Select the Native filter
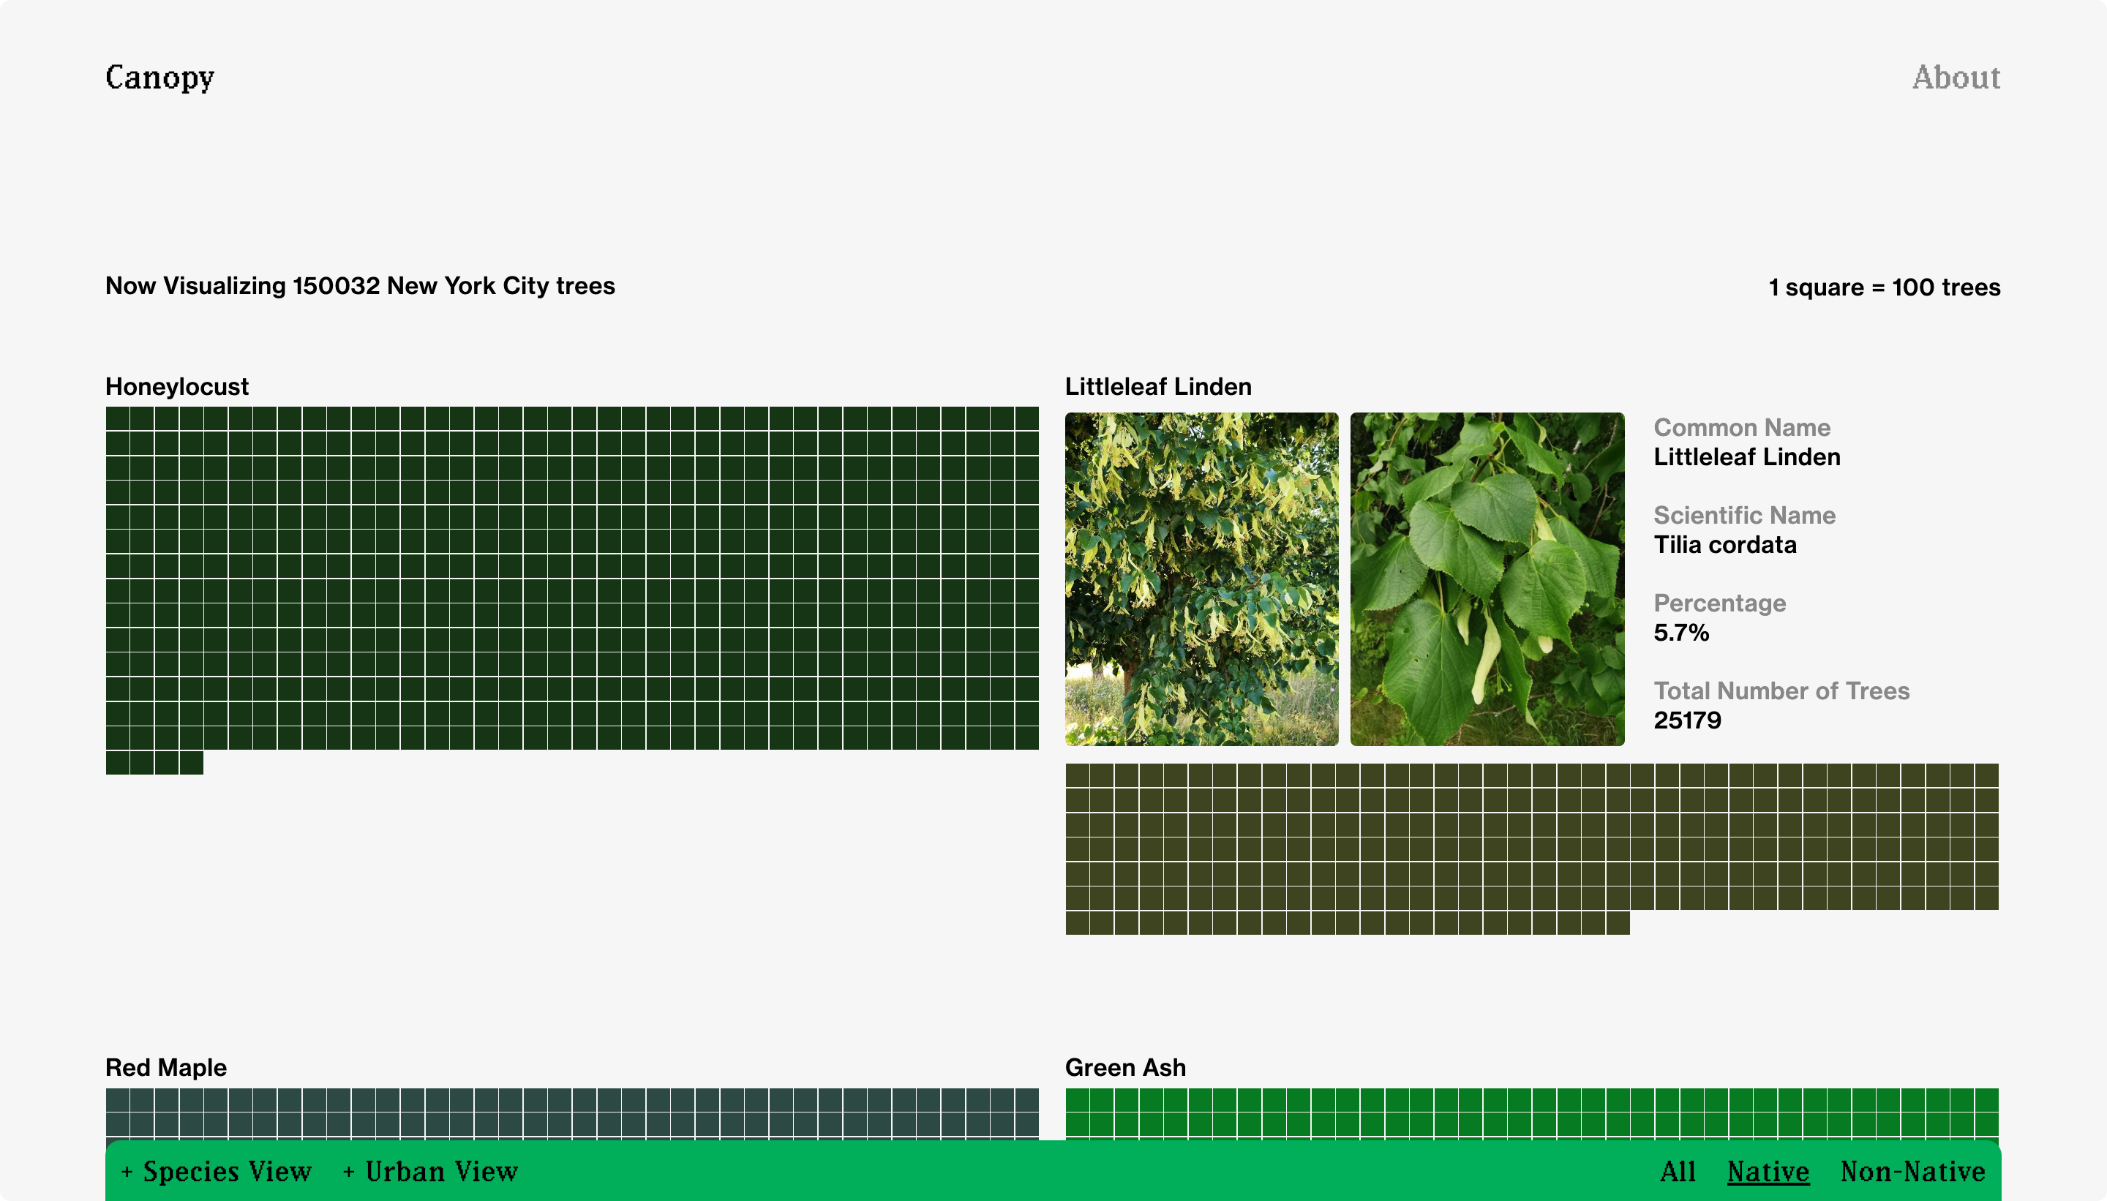Screen dimensions: 2107x1201 pos(1768,1171)
